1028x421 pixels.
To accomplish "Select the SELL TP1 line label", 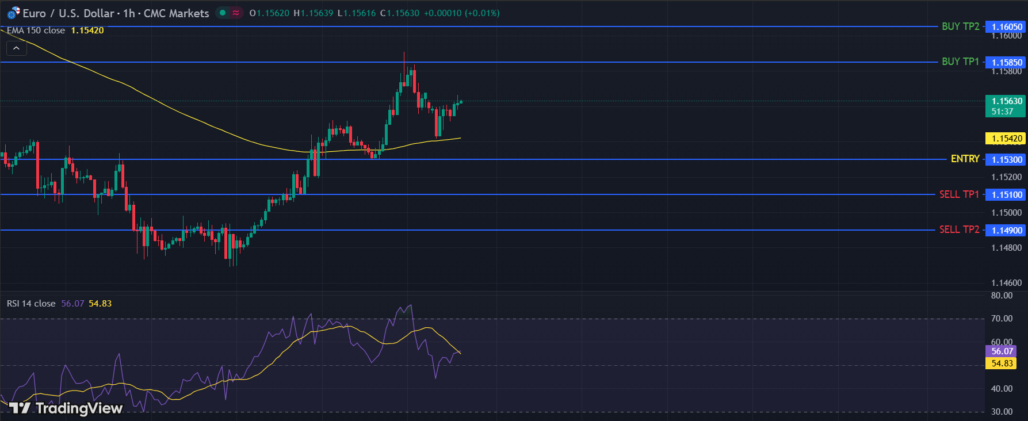I will pyautogui.click(x=958, y=194).
